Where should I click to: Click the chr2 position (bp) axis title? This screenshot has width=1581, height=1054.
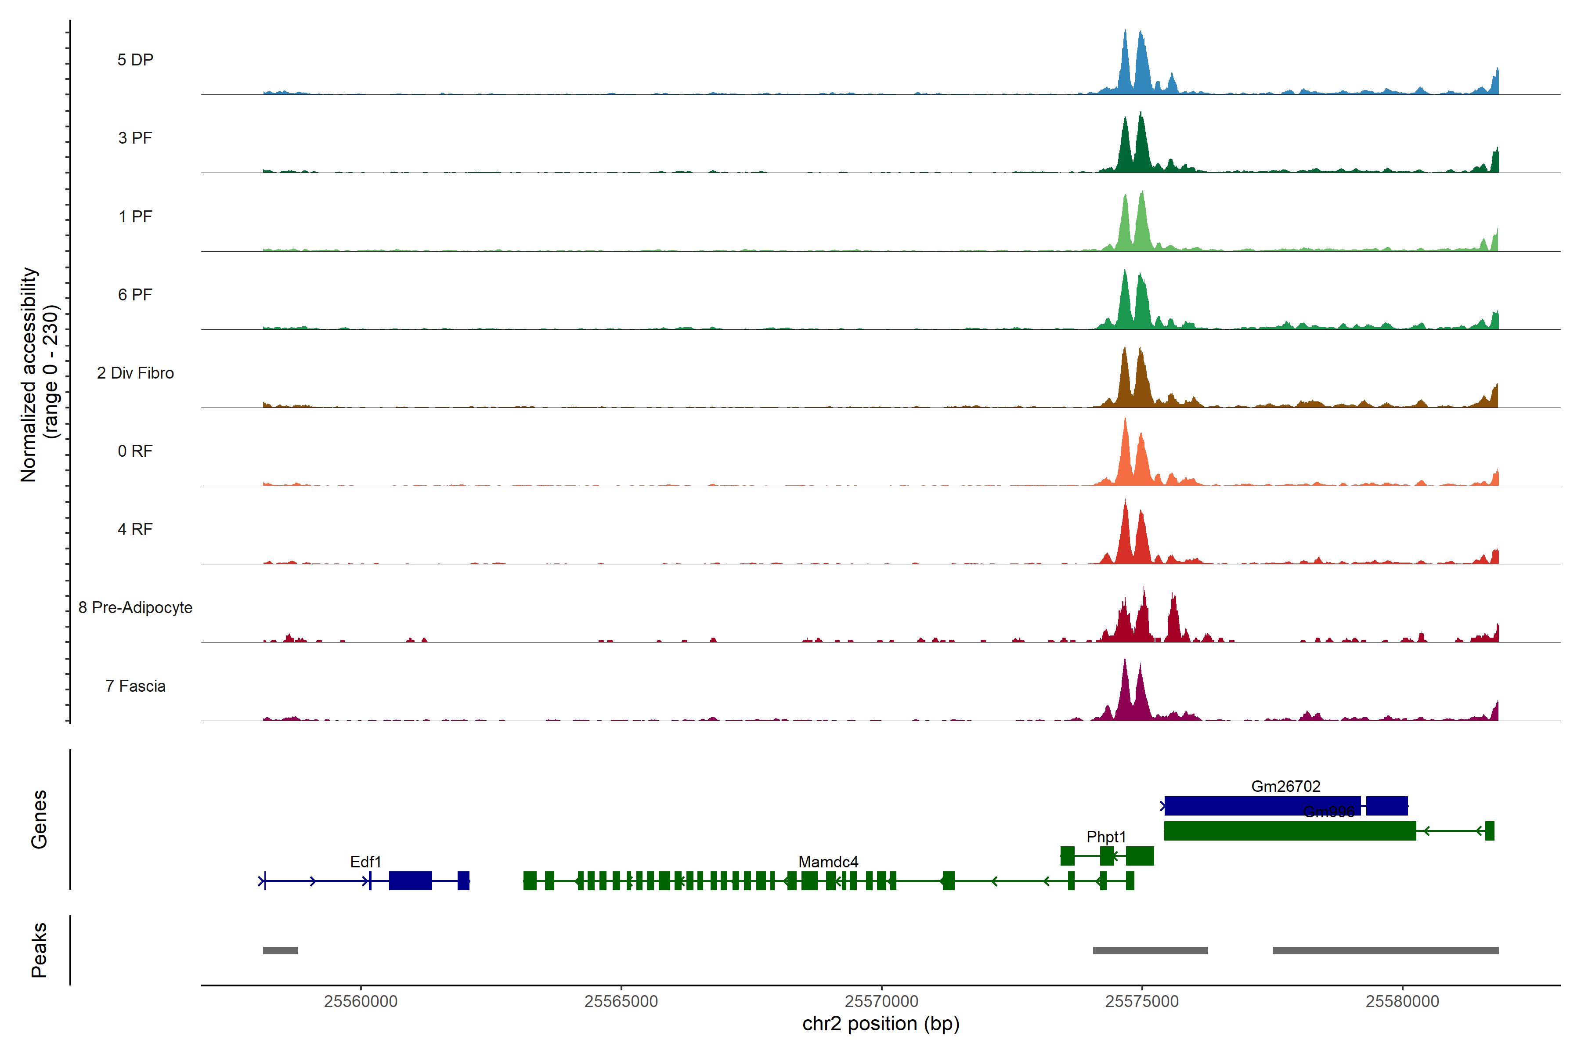click(881, 1024)
